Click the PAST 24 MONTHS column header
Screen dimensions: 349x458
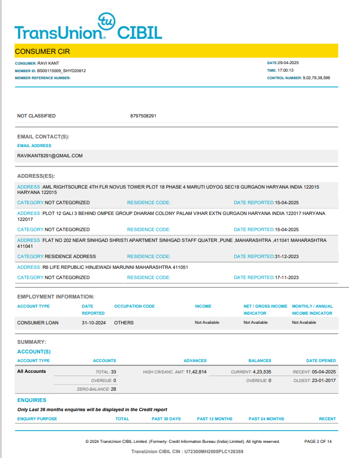pyautogui.click(x=267, y=419)
